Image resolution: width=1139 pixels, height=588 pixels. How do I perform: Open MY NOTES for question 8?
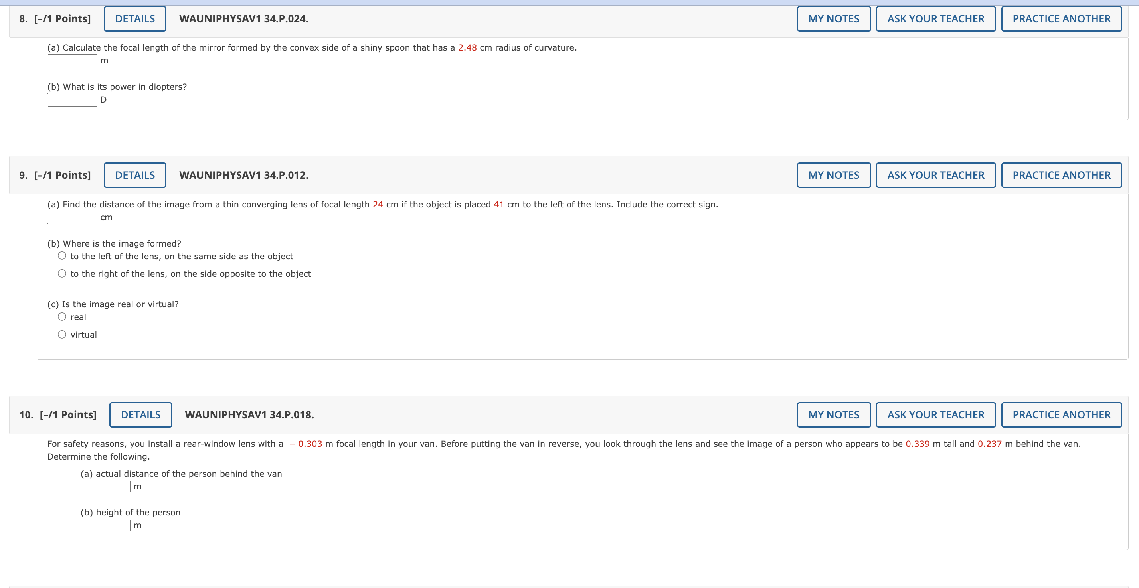pos(833,19)
